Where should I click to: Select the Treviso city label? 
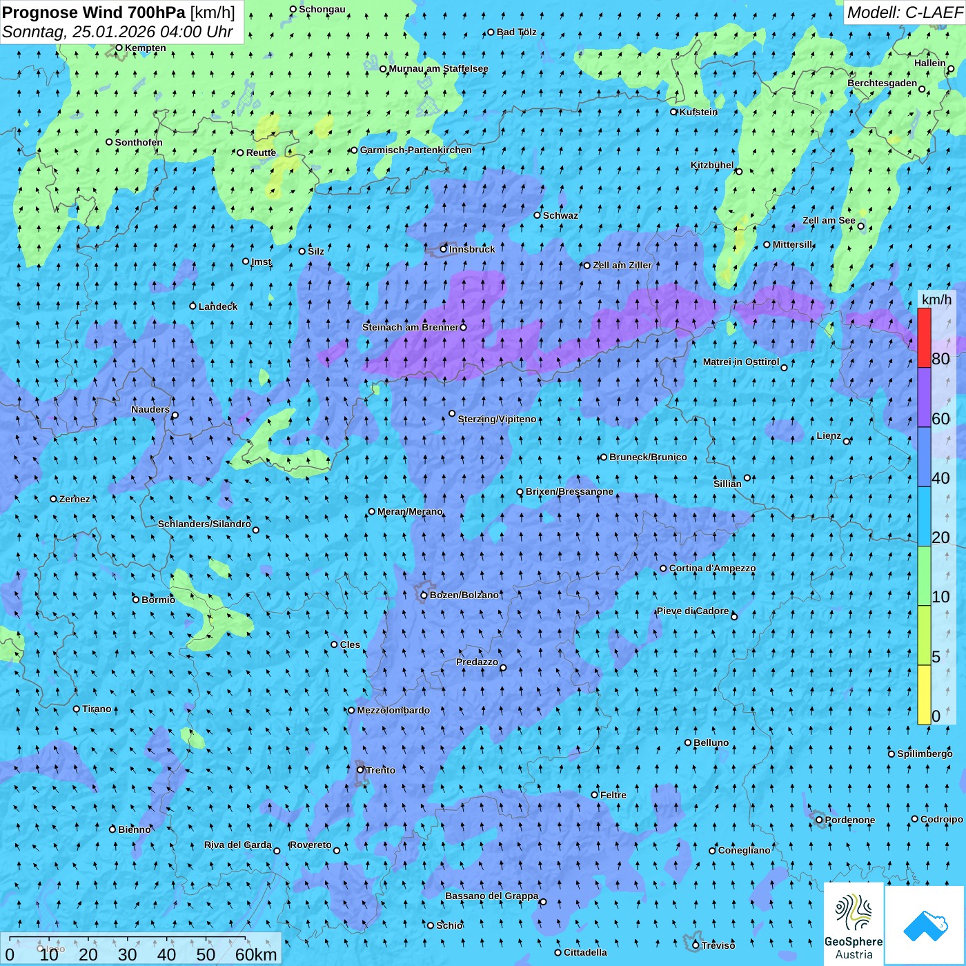click(718, 945)
